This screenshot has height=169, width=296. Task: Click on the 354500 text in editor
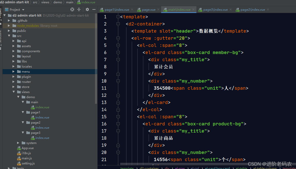coord(162,88)
